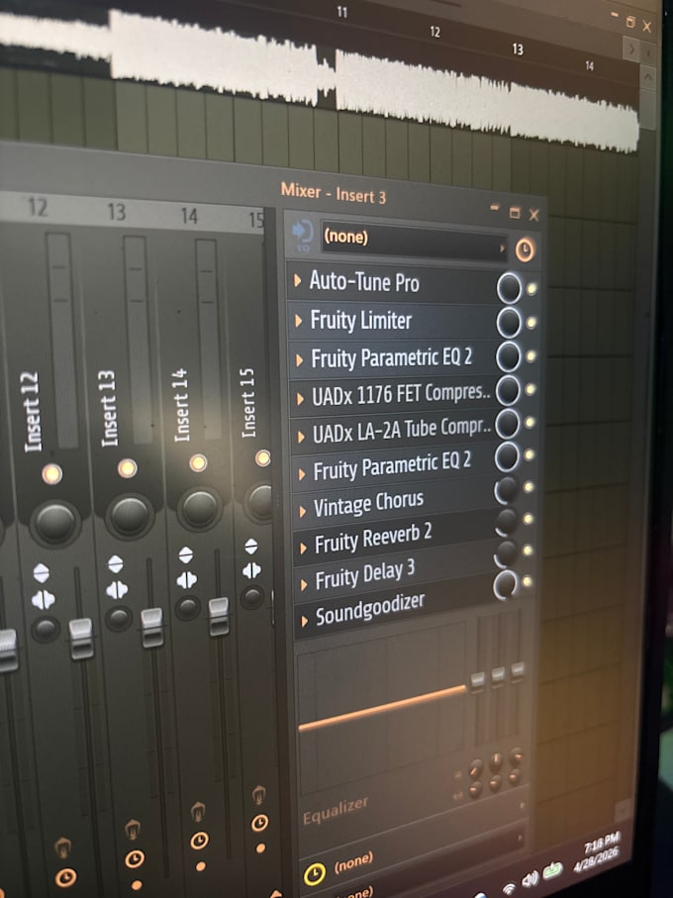The height and width of the screenshot is (898, 673).
Task: Click the latency clock icon under Insert 13
Action: pyautogui.click(x=135, y=858)
